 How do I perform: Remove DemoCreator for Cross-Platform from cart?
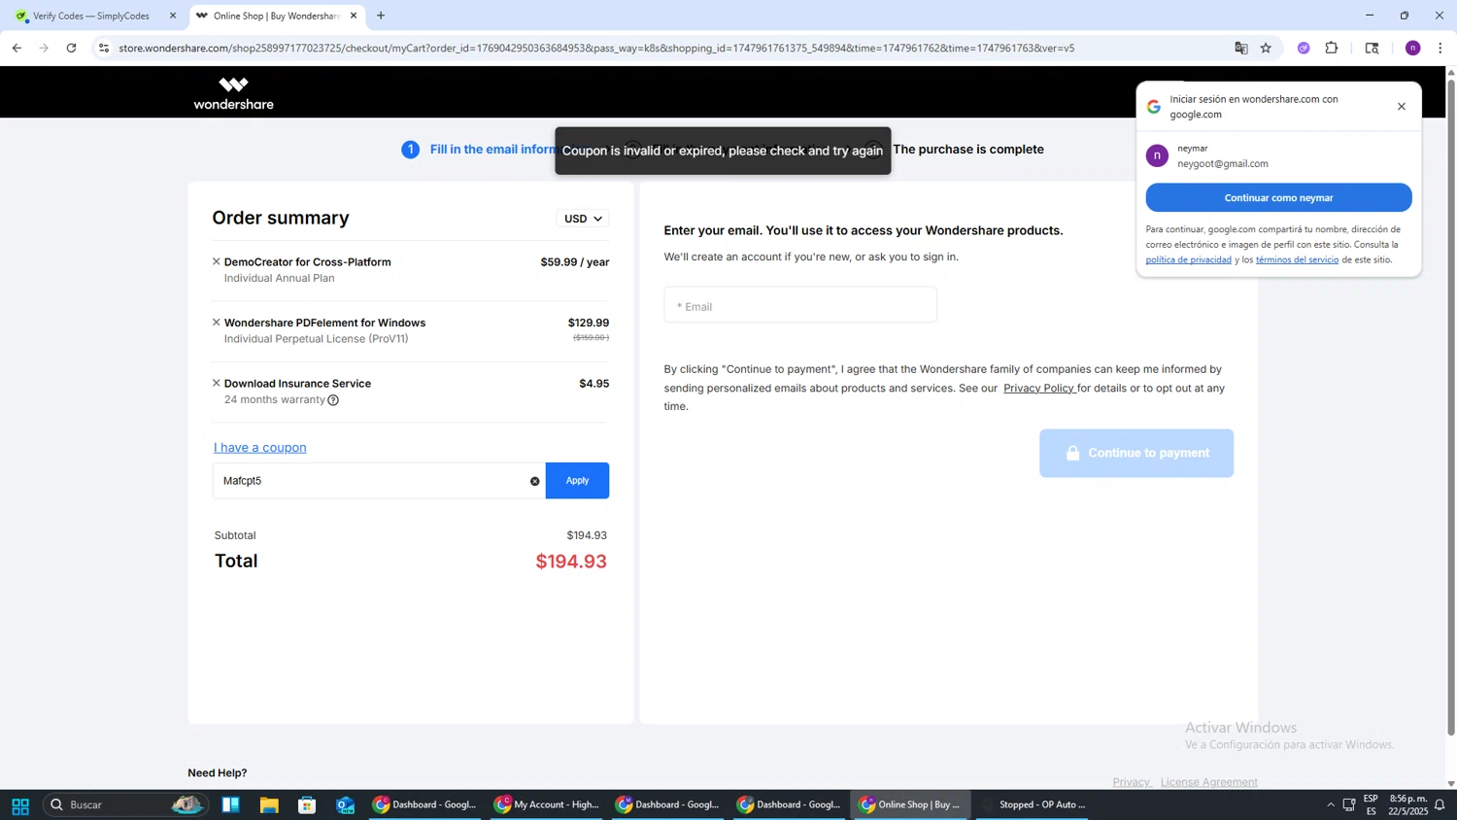pyautogui.click(x=216, y=261)
